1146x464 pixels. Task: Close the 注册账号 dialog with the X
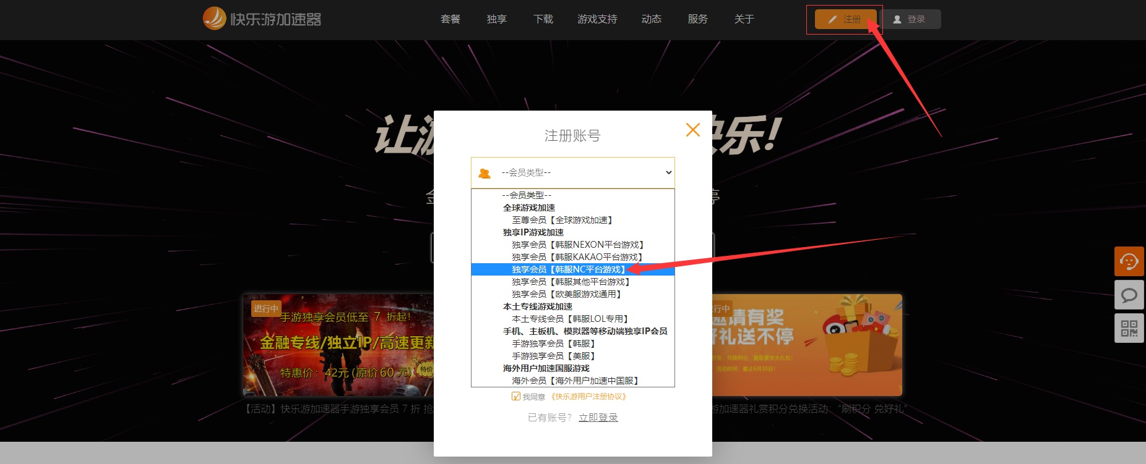coord(693,130)
